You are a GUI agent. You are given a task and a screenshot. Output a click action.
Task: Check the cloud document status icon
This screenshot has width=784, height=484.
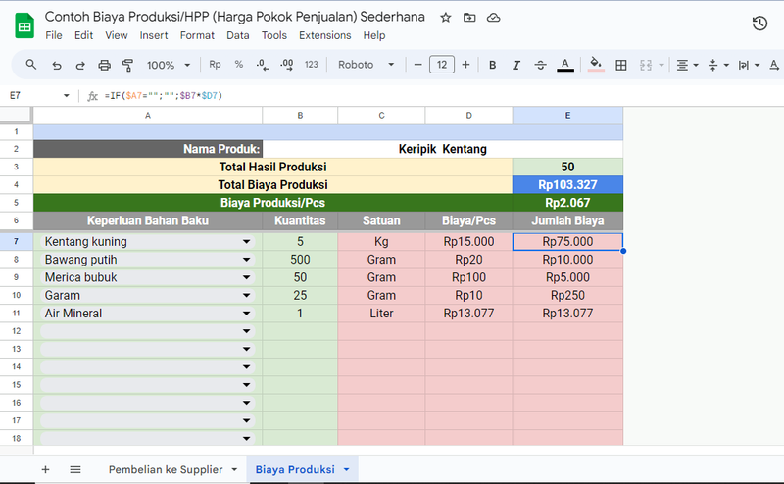(494, 18)
